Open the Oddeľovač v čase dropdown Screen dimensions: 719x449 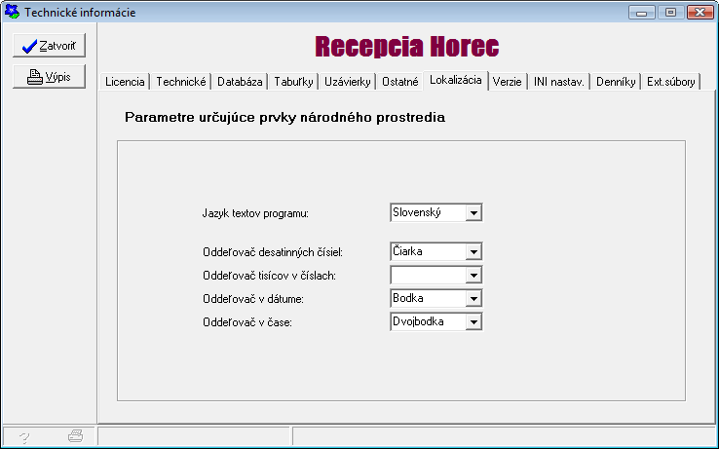[473, 321]
